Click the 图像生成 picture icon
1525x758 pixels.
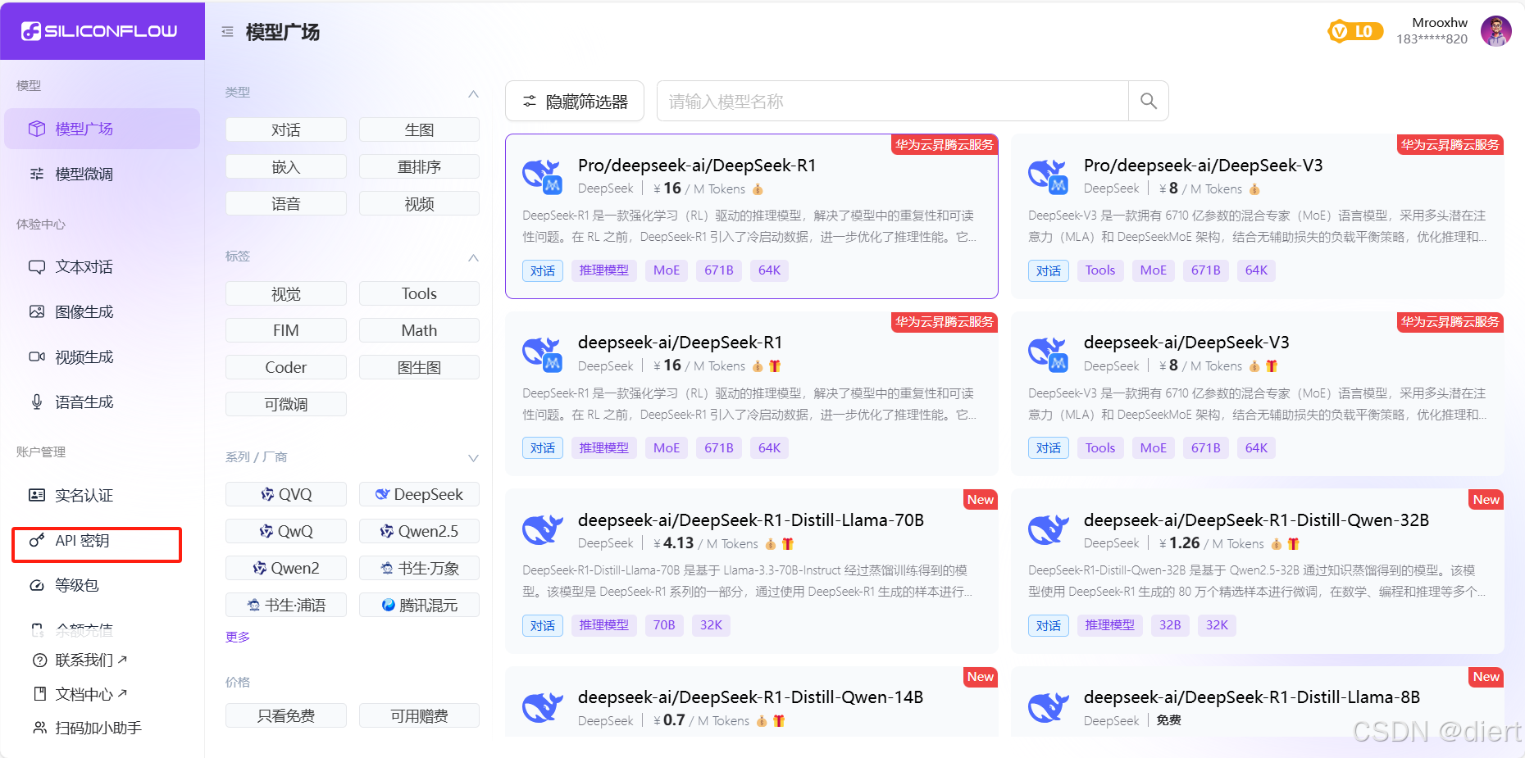(37, 311)
